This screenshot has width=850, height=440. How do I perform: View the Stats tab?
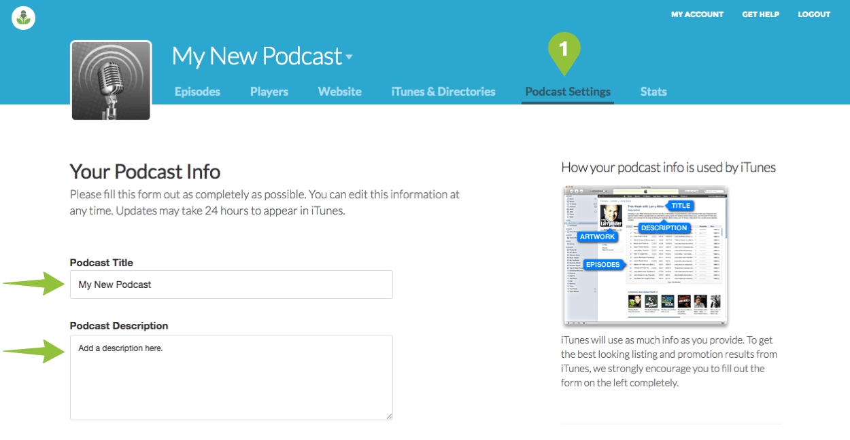[653, 92]
